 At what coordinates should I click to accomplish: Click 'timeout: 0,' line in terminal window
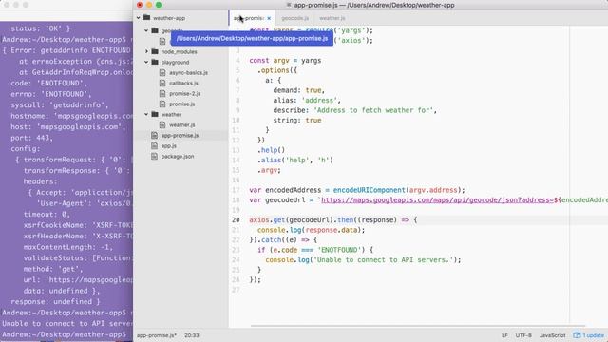tap(47, 214)
